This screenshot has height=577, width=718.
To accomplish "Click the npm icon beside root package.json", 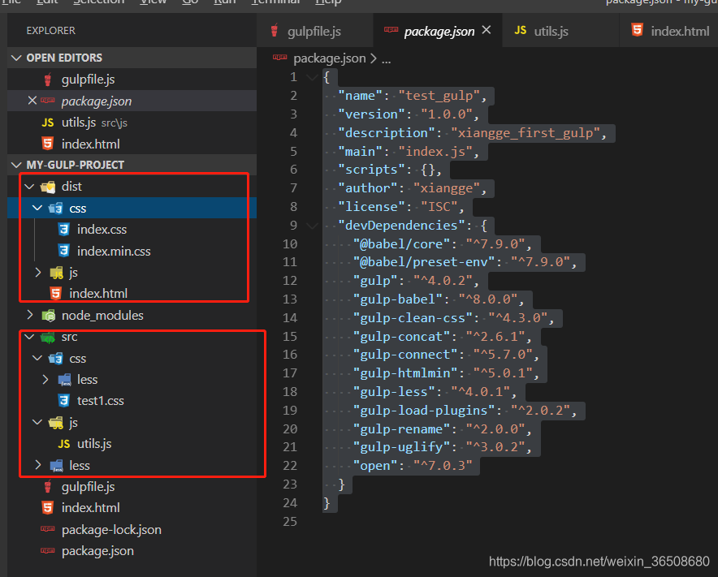I will [48, 550].
